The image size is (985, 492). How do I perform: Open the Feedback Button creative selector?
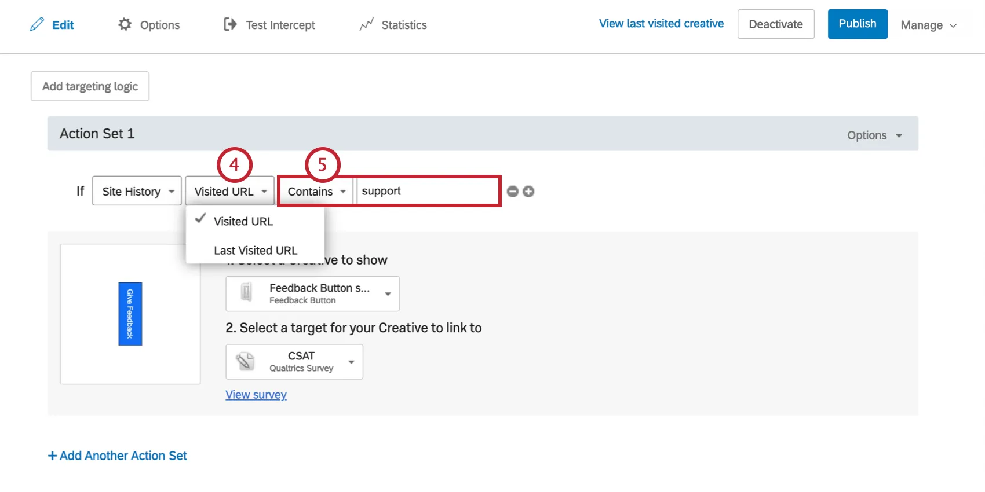(313, 293)
